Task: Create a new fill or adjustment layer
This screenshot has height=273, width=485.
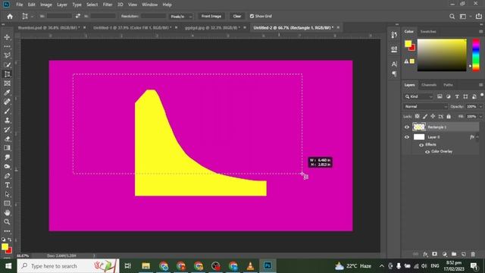Action: pyautogui.click(x=445, y=254)
